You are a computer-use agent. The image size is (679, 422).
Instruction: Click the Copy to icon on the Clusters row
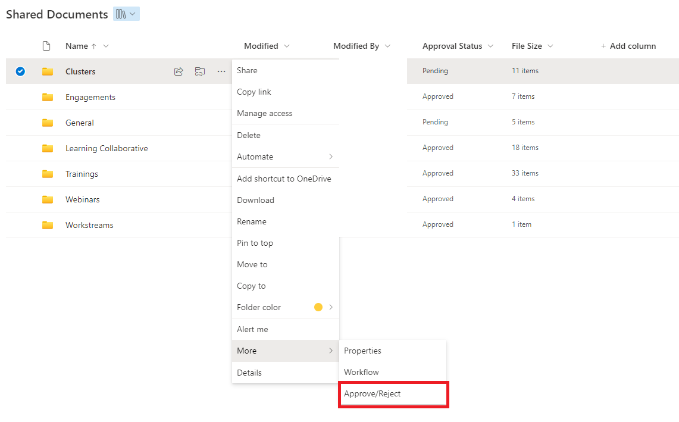(x=200, y=71)
